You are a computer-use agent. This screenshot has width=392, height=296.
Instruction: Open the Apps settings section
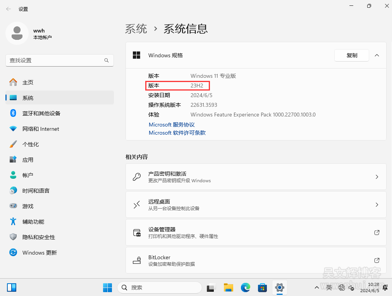28,160
